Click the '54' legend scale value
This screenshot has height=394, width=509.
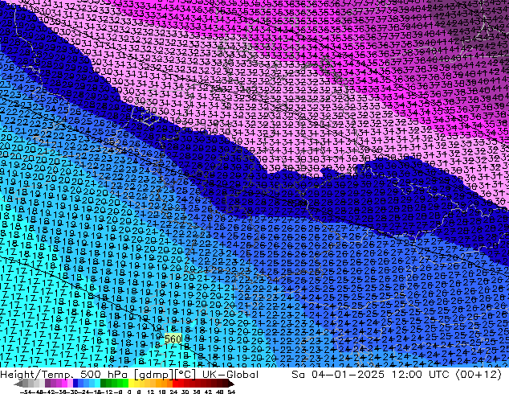[x=231, y=392]
